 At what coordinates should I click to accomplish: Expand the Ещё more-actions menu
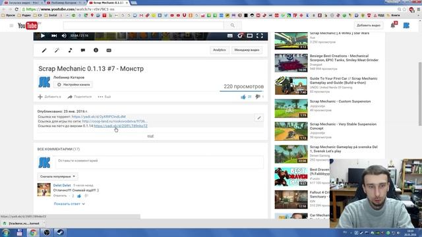[104, 97]
